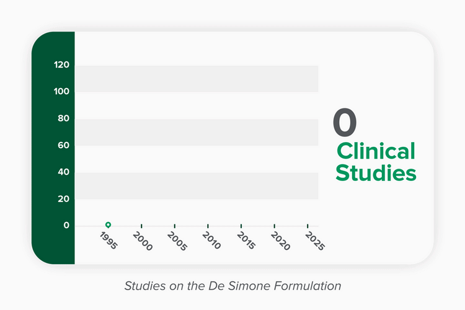
Task: Click the 40 value on the y-axis
Action: click(64, 172)
